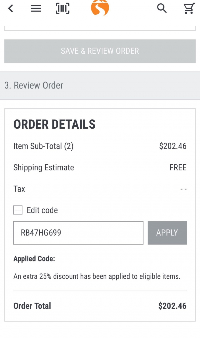
Task: Select the FREE shipping value
Action: pyautogui.click(x=178, y=167)
